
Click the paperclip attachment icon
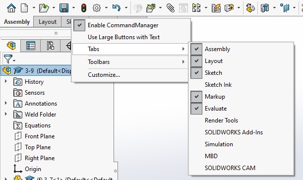click(171, 8)
